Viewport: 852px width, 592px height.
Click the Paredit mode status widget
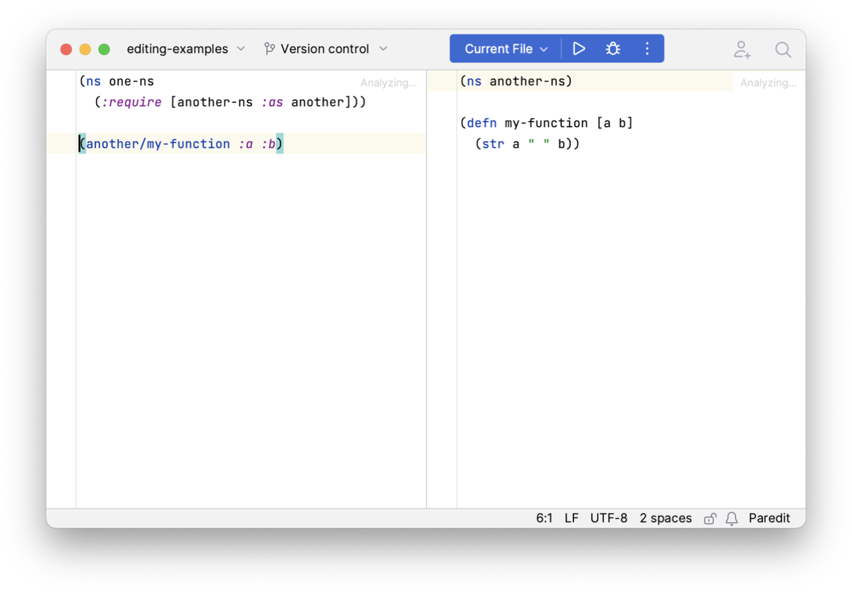(769, 518)
